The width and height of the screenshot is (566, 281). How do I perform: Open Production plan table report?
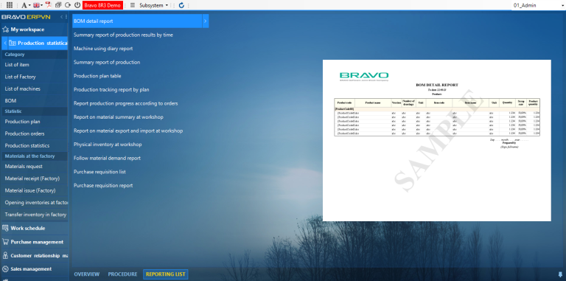(97, 76)
